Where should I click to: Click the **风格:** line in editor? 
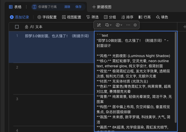pyautogui.click(x=133, y=56)
